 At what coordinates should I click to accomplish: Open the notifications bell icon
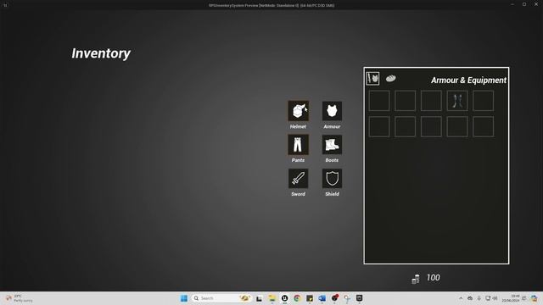(x=524, y=298)
